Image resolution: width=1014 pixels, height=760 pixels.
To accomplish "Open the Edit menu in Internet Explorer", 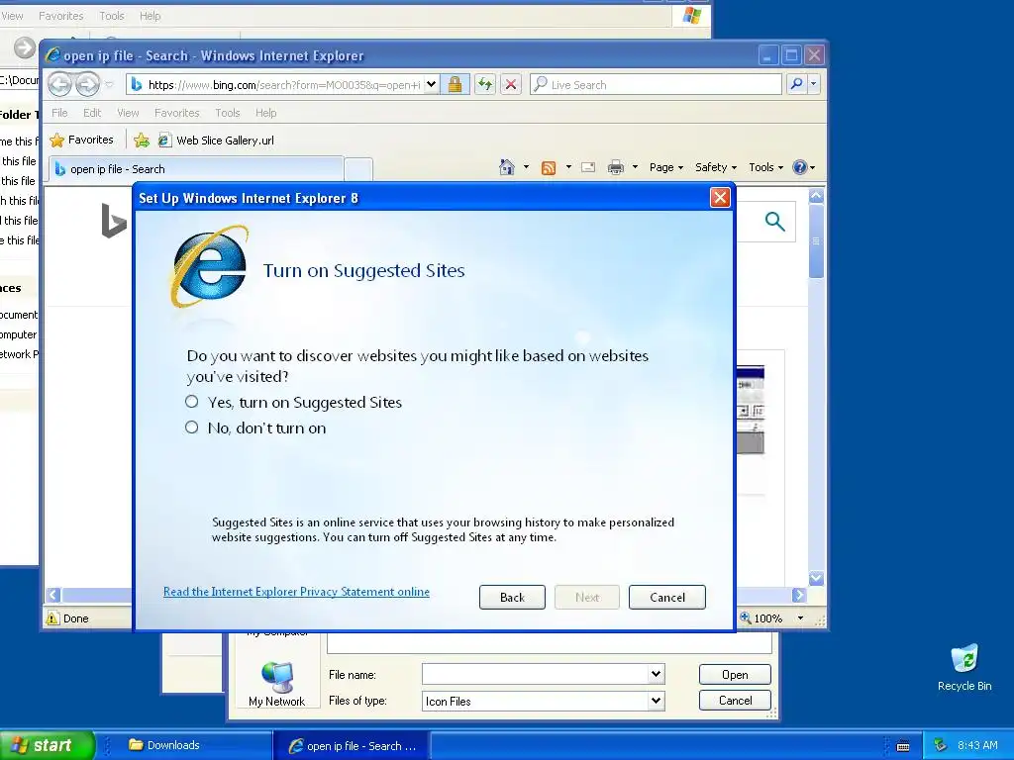I will click(x=92, y=113).
